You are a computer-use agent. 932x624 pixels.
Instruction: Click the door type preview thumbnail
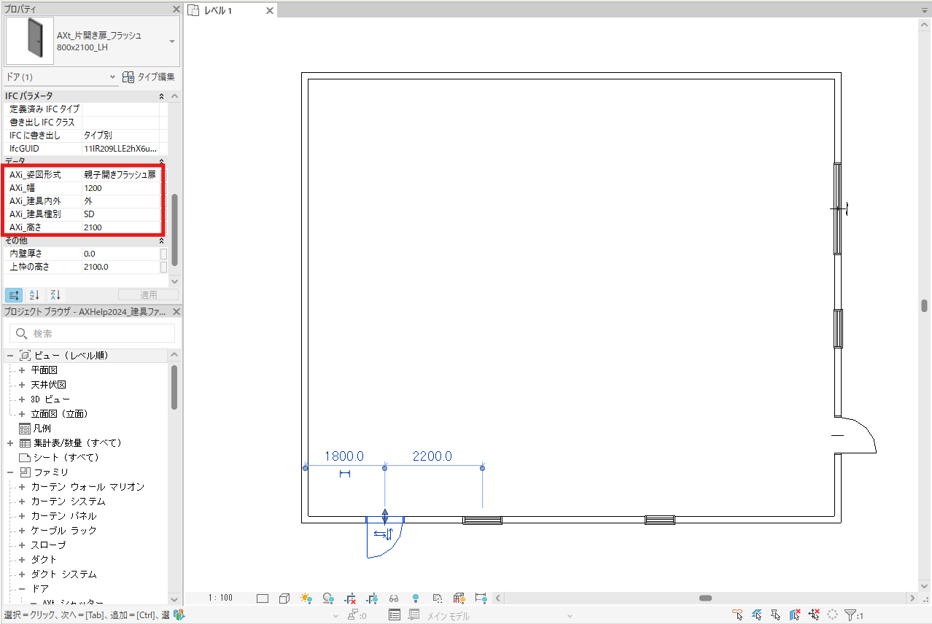[29, 41]
